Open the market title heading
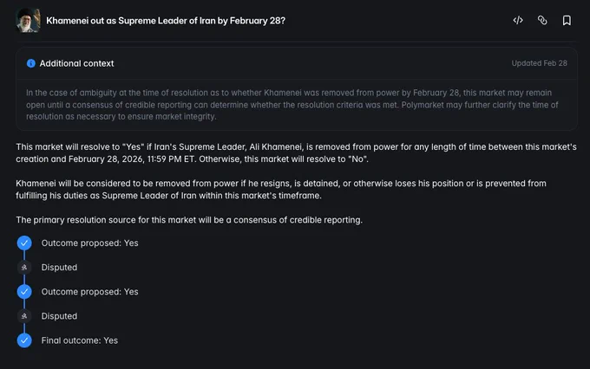This screenshot has height=369, width=590. (166, 21)
